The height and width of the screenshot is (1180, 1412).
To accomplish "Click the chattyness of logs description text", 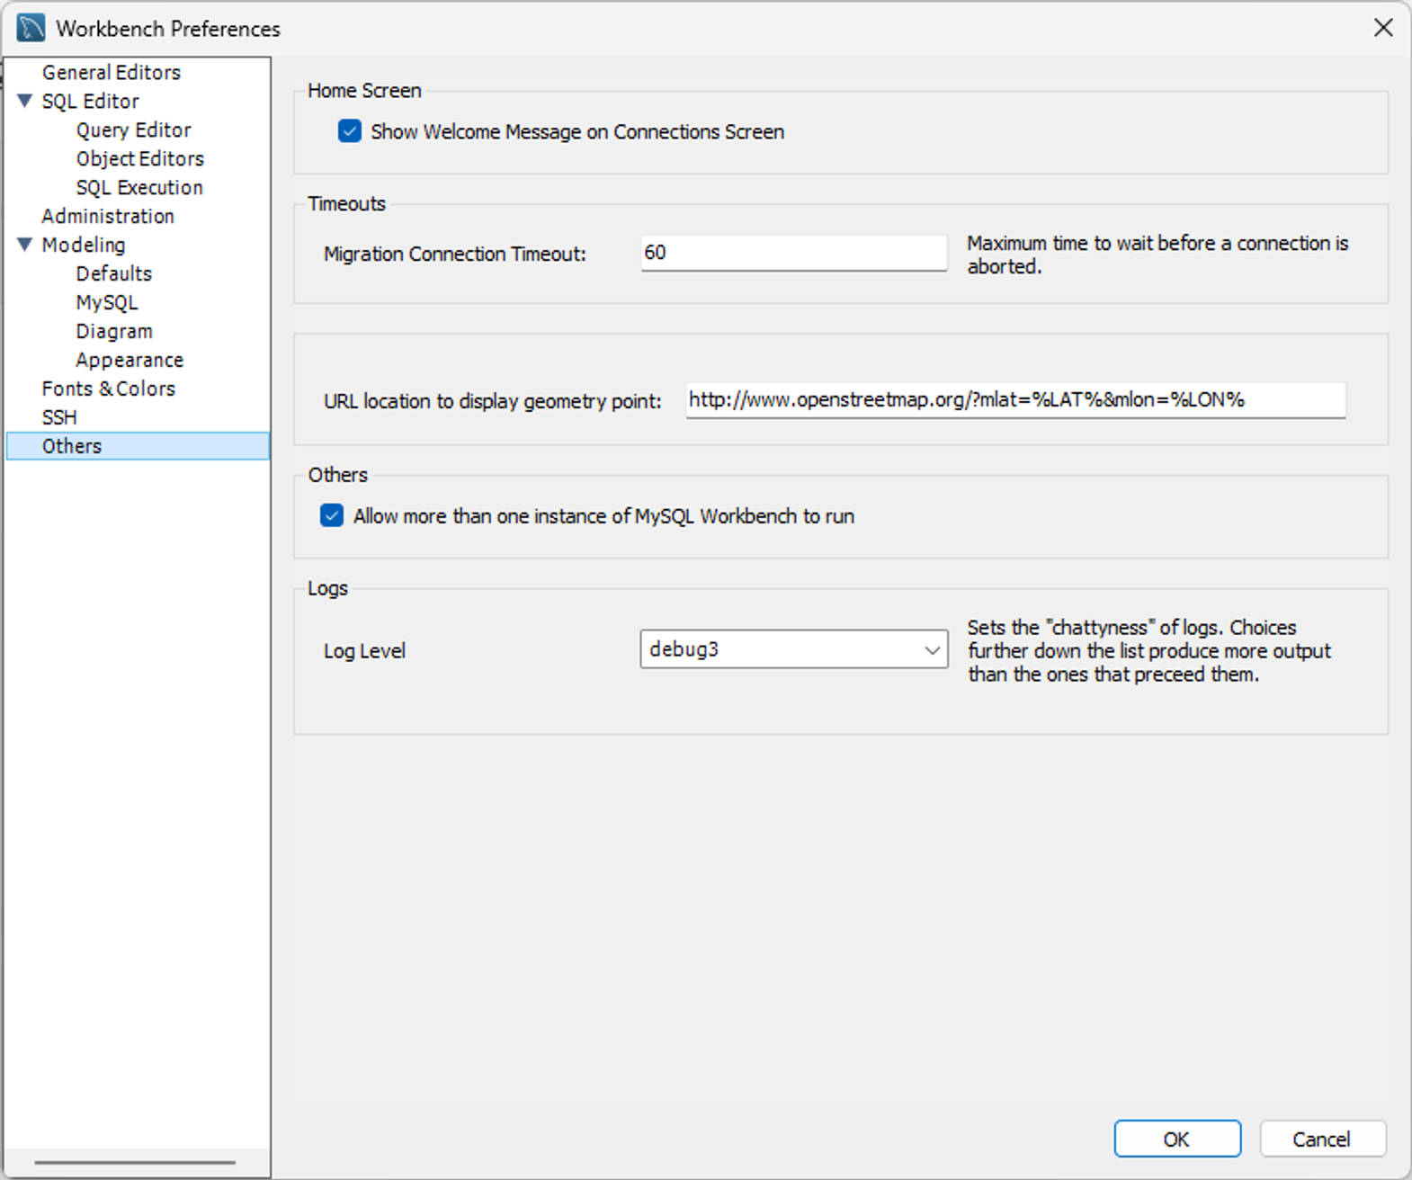I will (1149, 650).
